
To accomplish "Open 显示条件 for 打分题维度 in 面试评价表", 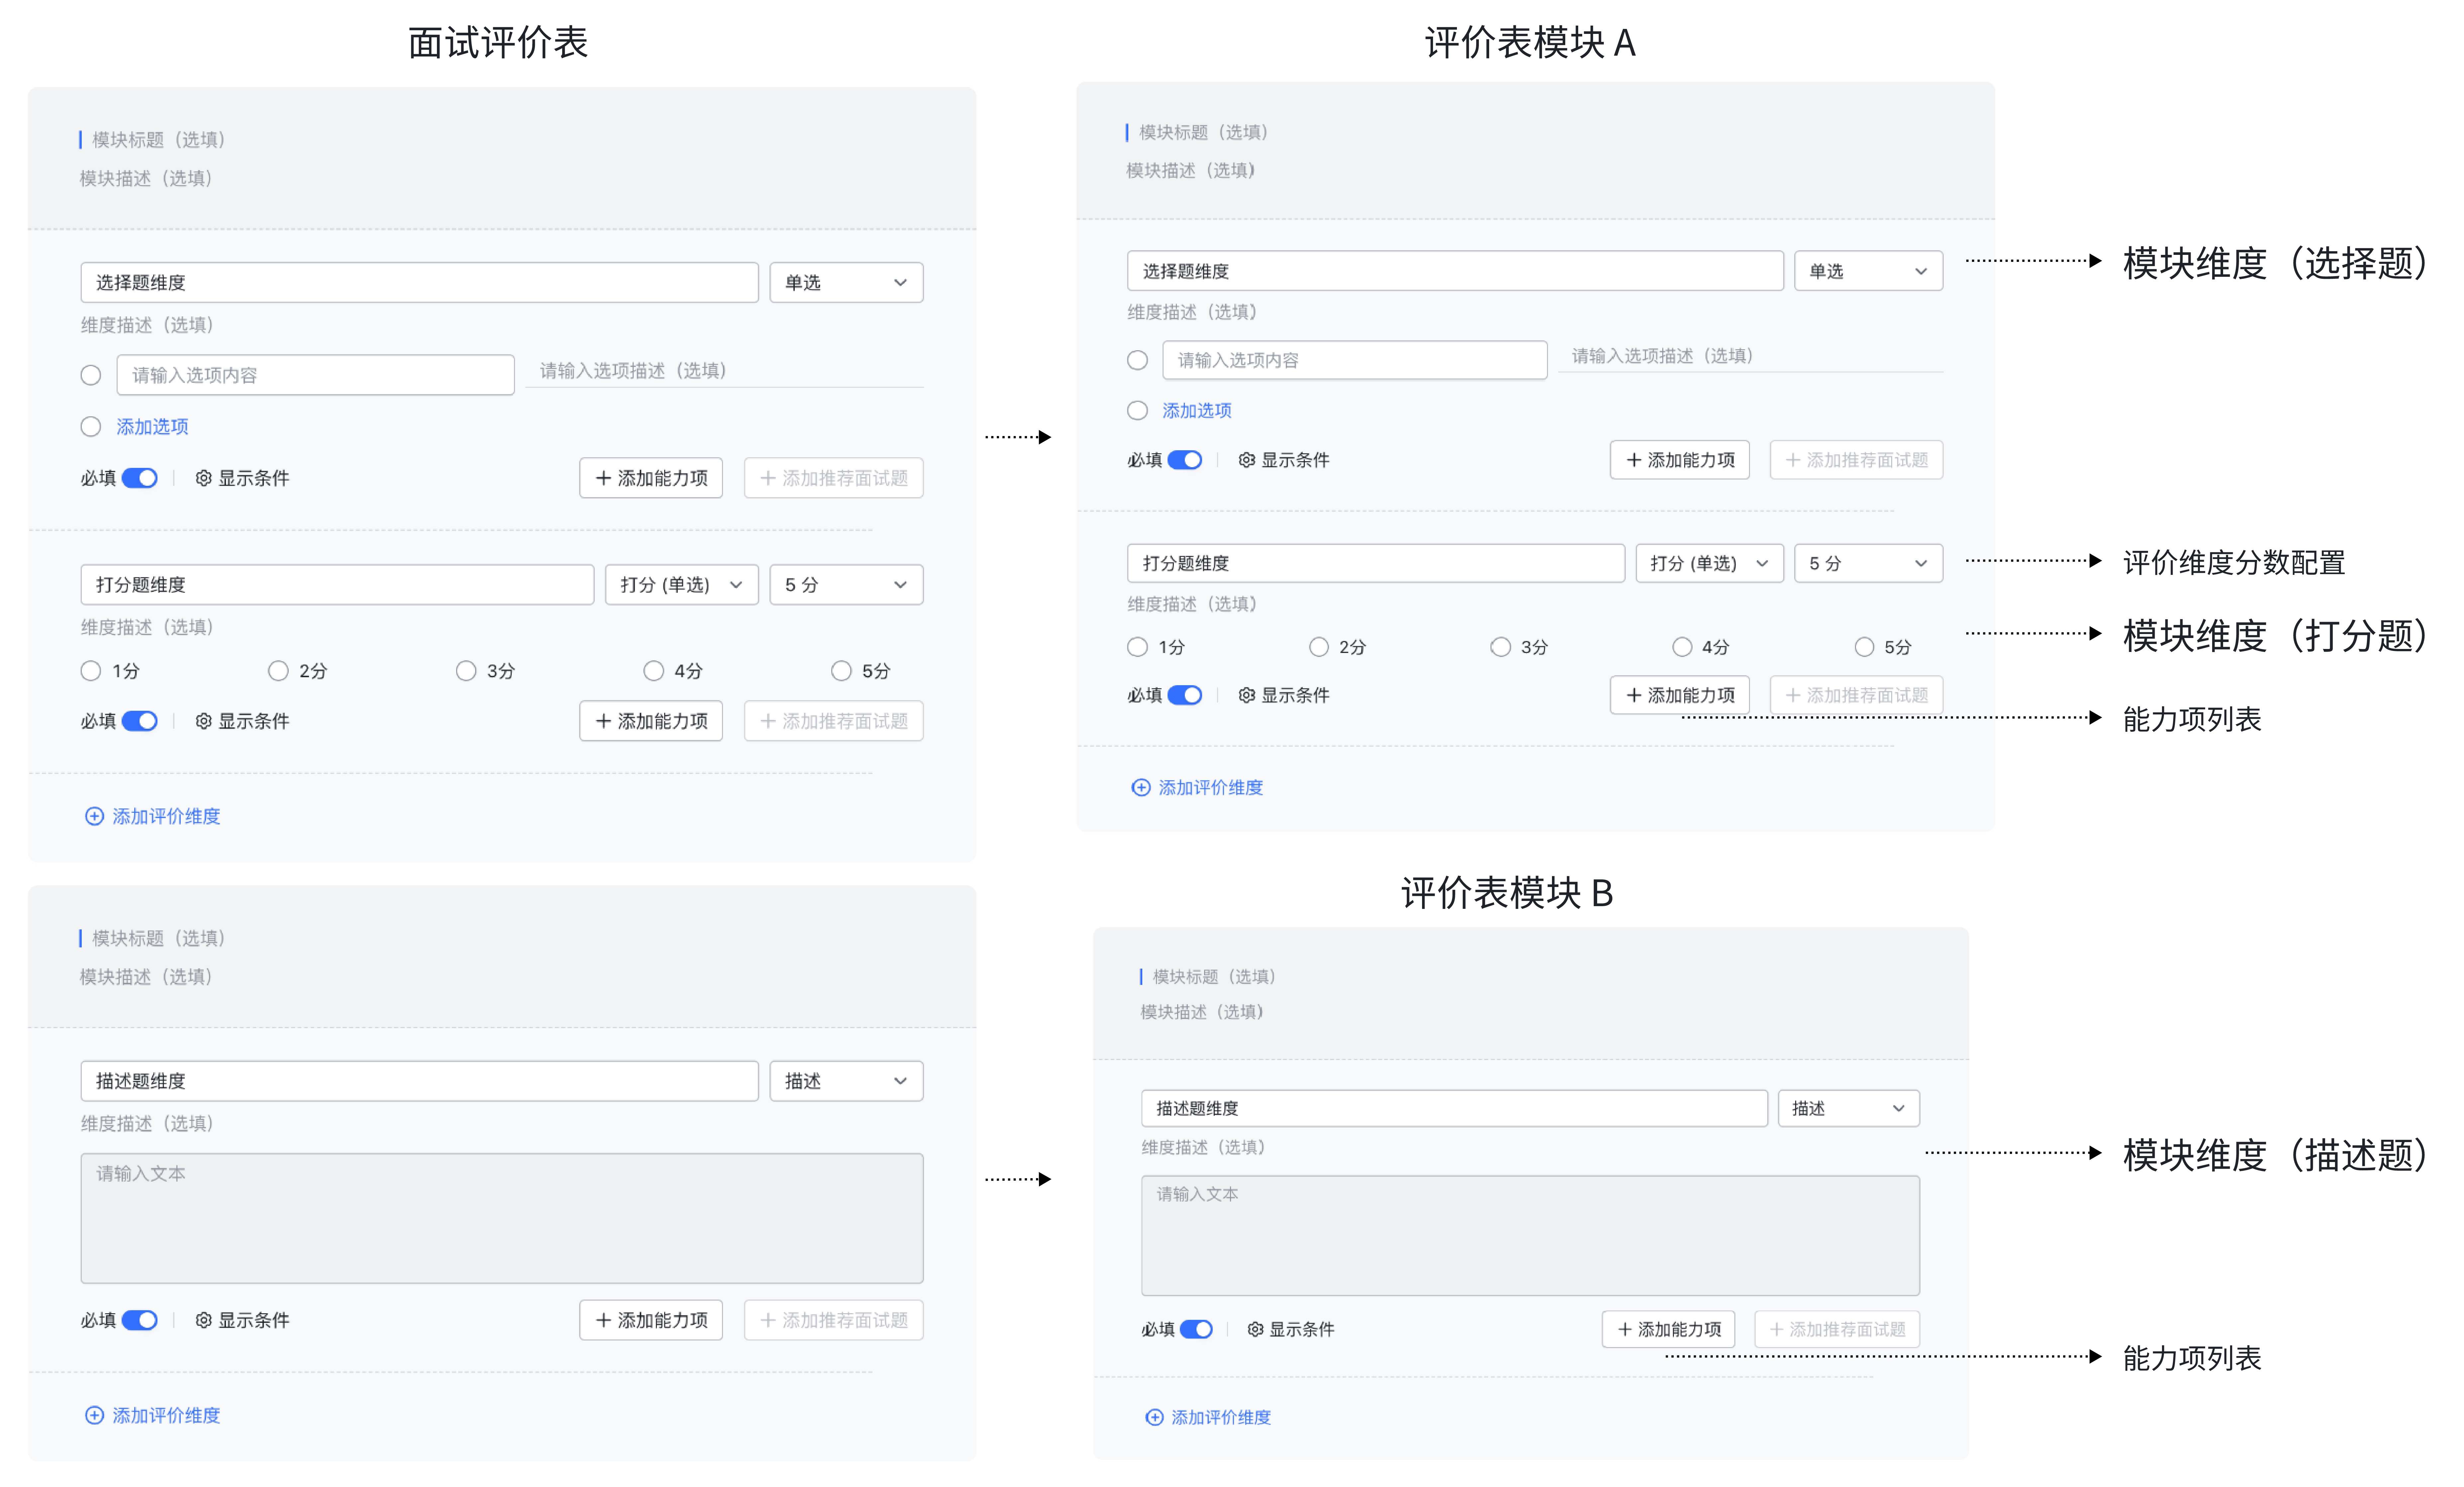I will coord(242,721).
